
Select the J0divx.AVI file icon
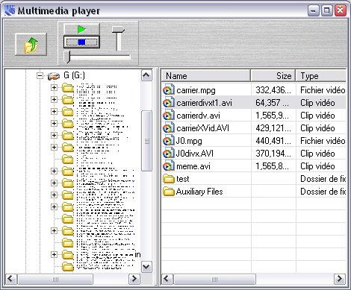tap(169, 153)
